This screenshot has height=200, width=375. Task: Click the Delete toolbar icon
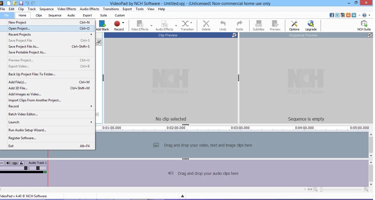(x=206, y=24)
